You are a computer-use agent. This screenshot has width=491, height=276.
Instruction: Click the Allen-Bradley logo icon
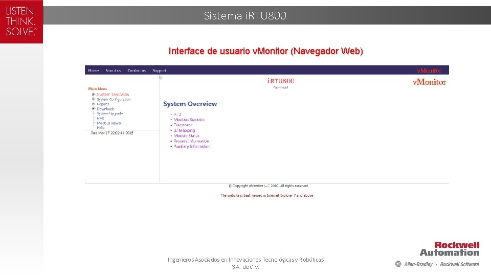click(x=398, y=264)
